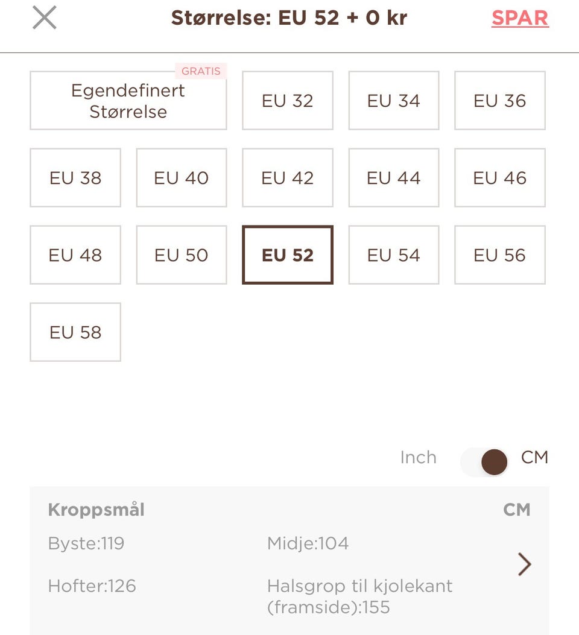Choose the EU 46 option
Image resolution: width=579 pixels, height=635 pixels.
[500, 178]
